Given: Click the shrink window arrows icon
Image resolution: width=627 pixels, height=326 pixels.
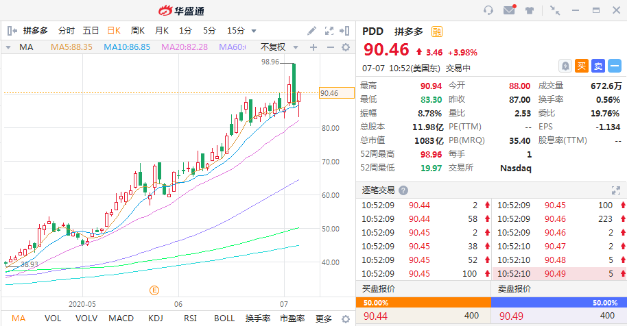Looking at the screenshot, I should pyautogui.click(x=555, y=10).
